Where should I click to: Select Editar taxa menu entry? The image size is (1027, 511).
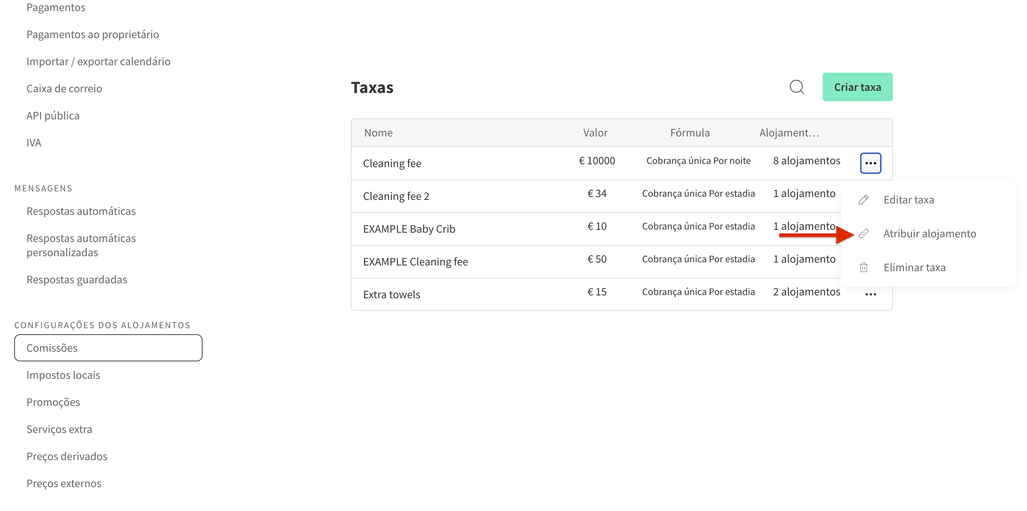(909, 200)
